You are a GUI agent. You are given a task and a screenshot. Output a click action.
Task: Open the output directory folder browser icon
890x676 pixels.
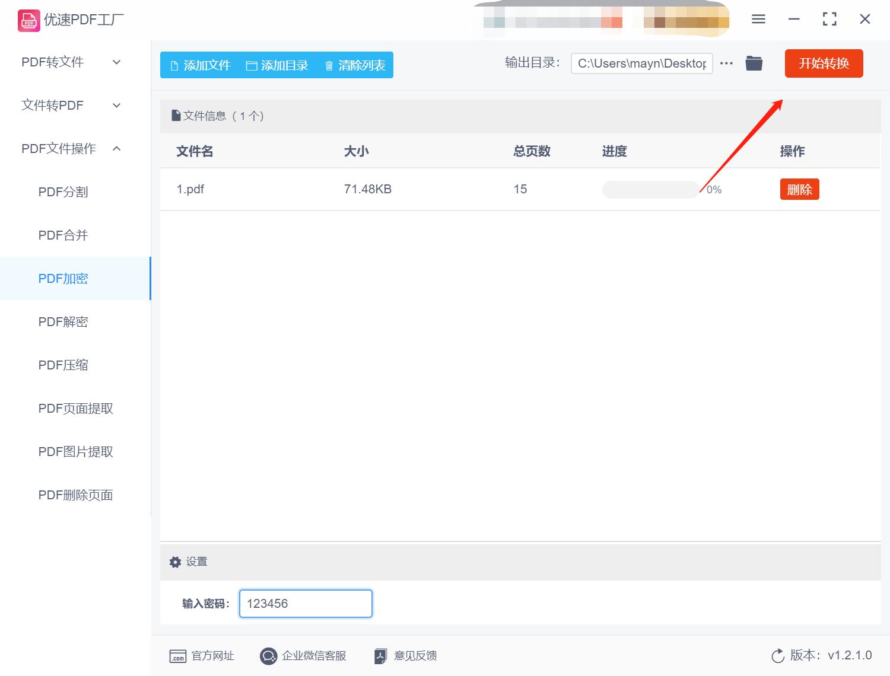pos(754,63)
